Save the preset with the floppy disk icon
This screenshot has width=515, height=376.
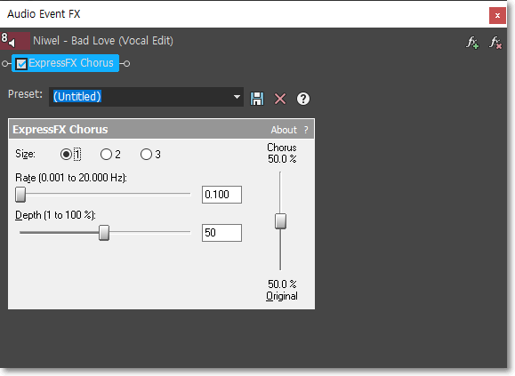coord(257,99)
